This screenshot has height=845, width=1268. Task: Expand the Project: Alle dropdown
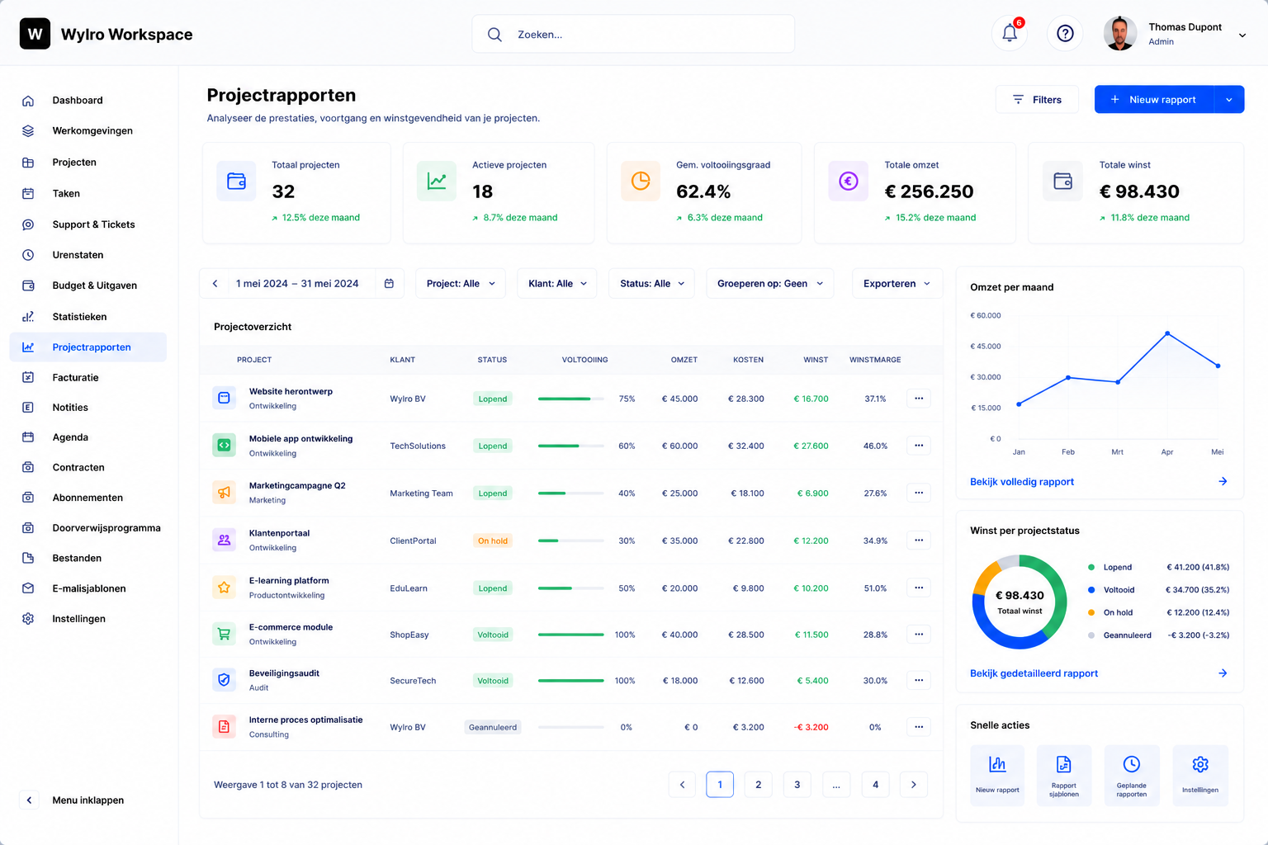[x=461, y=283]
